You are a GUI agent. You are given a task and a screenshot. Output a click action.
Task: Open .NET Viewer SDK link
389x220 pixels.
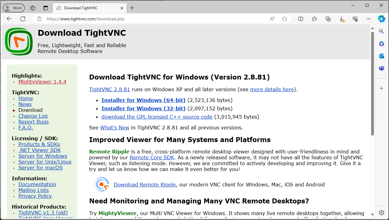click(40, 150)
